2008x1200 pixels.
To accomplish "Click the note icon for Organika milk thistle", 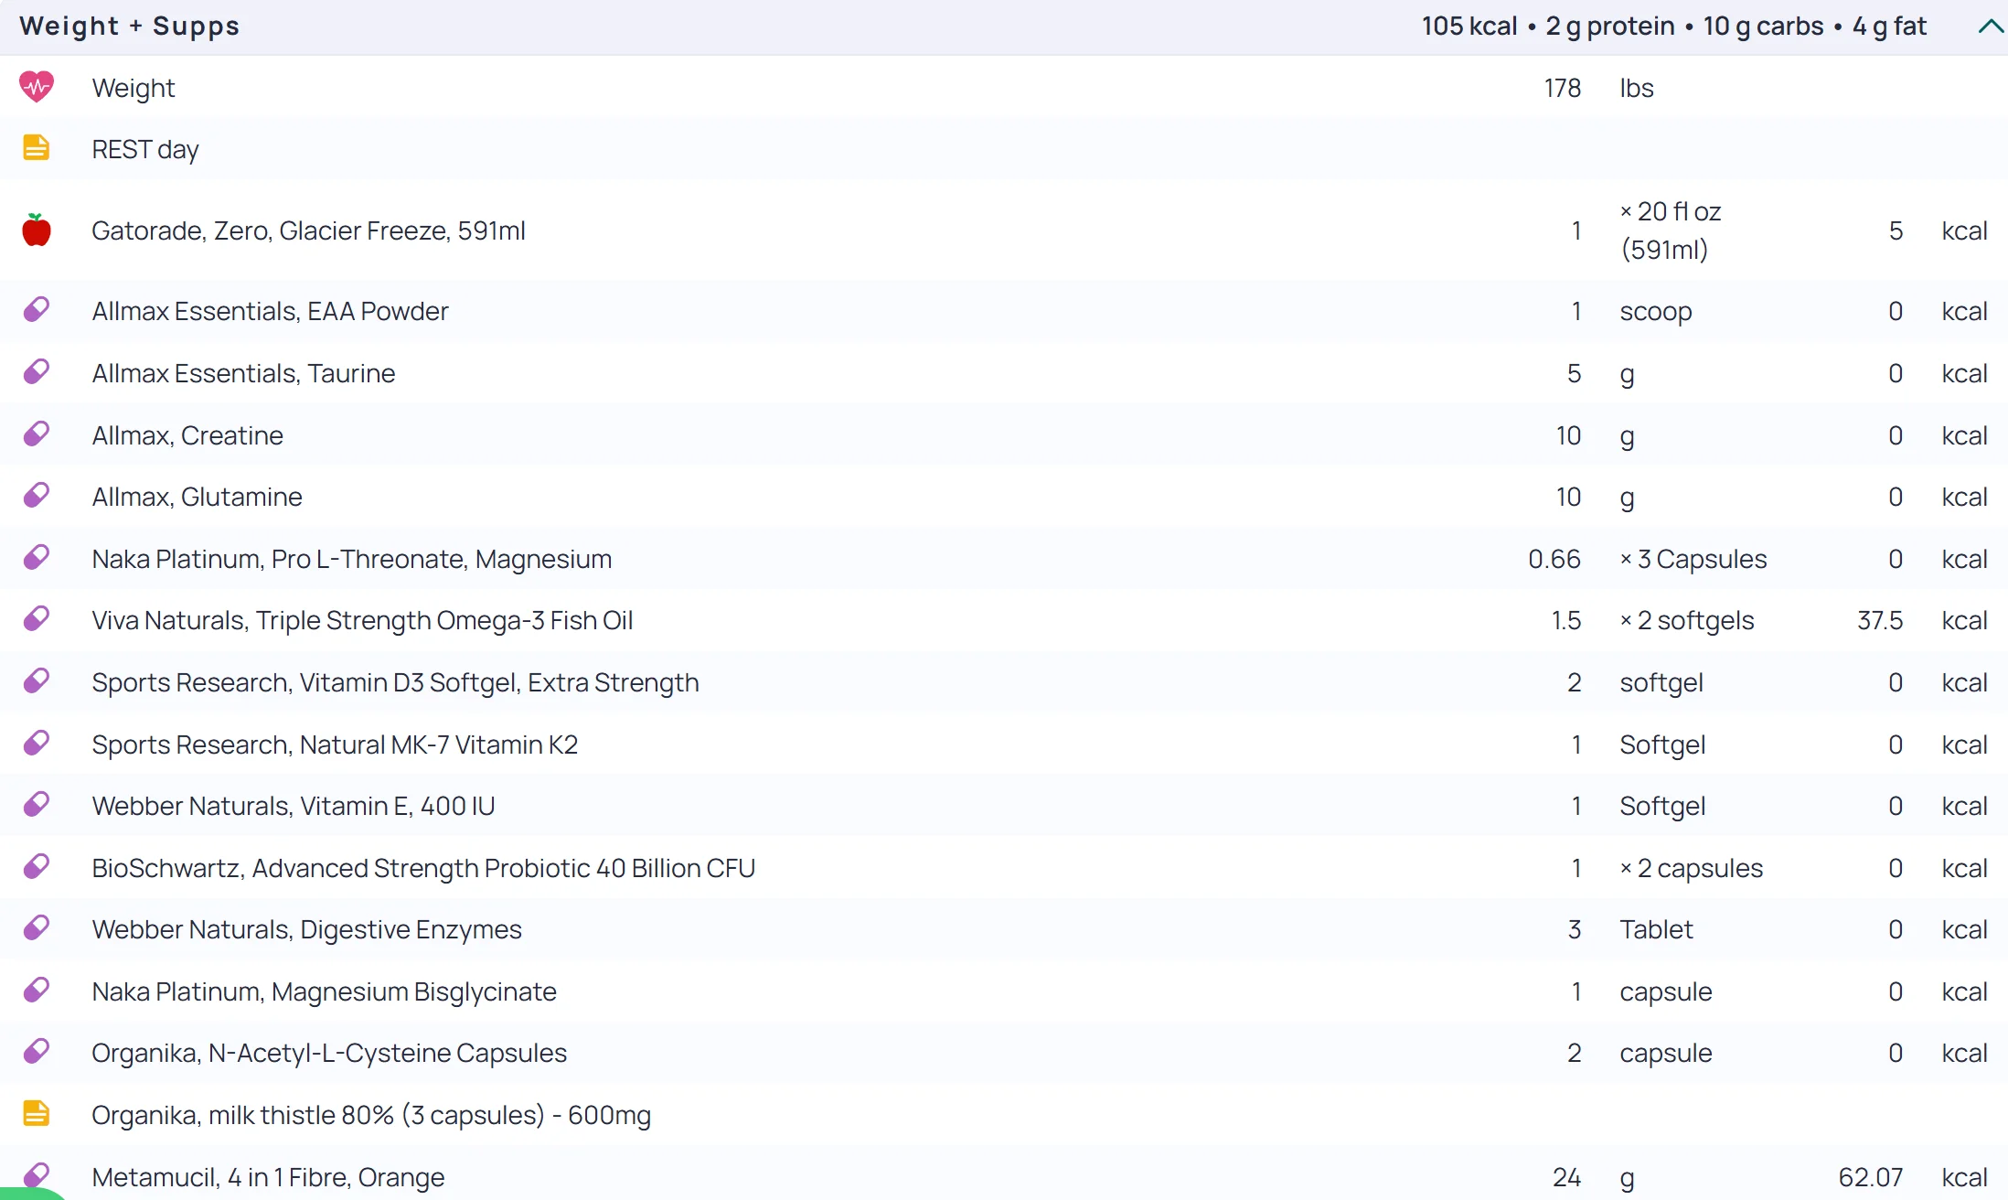I will coord(36,1113).
